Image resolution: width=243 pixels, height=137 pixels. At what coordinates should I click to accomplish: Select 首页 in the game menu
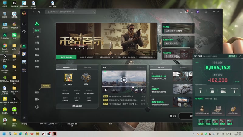pos(37,30)
